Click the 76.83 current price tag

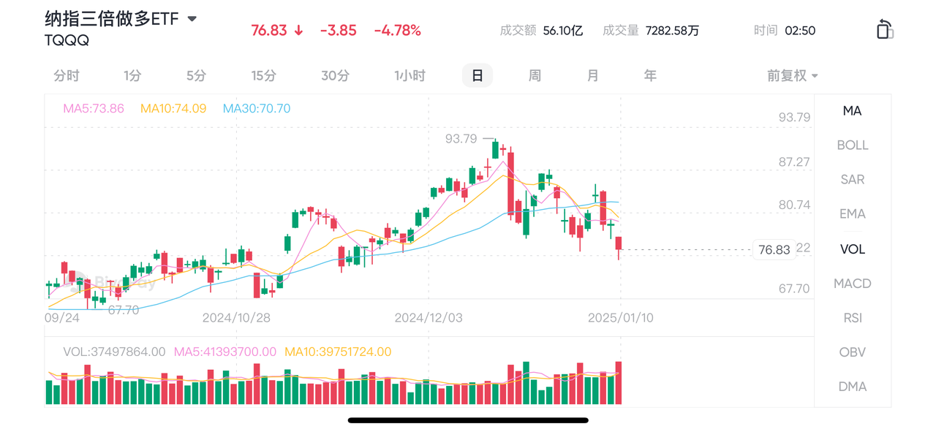click(x=774, y=250)
